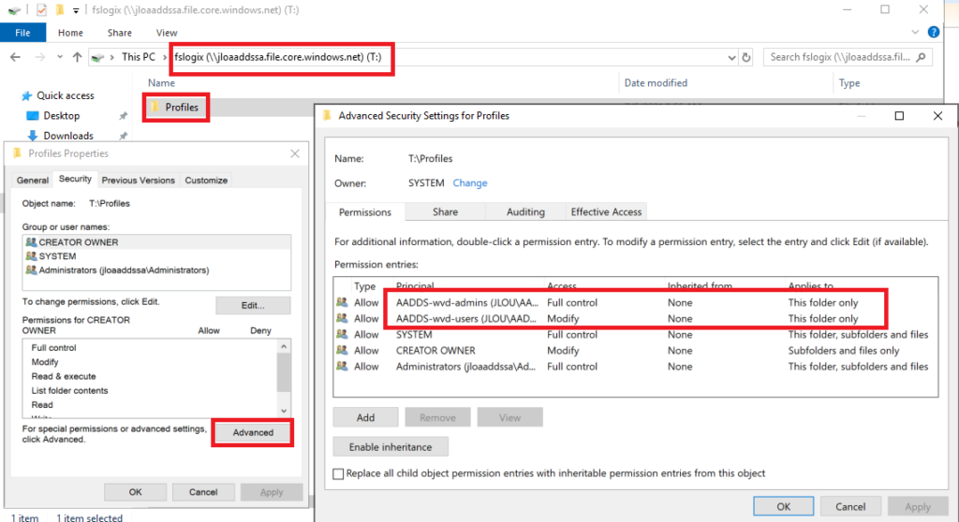Open Desktop in navigation pane
The image size is (959, 522).
pos(61,115)
